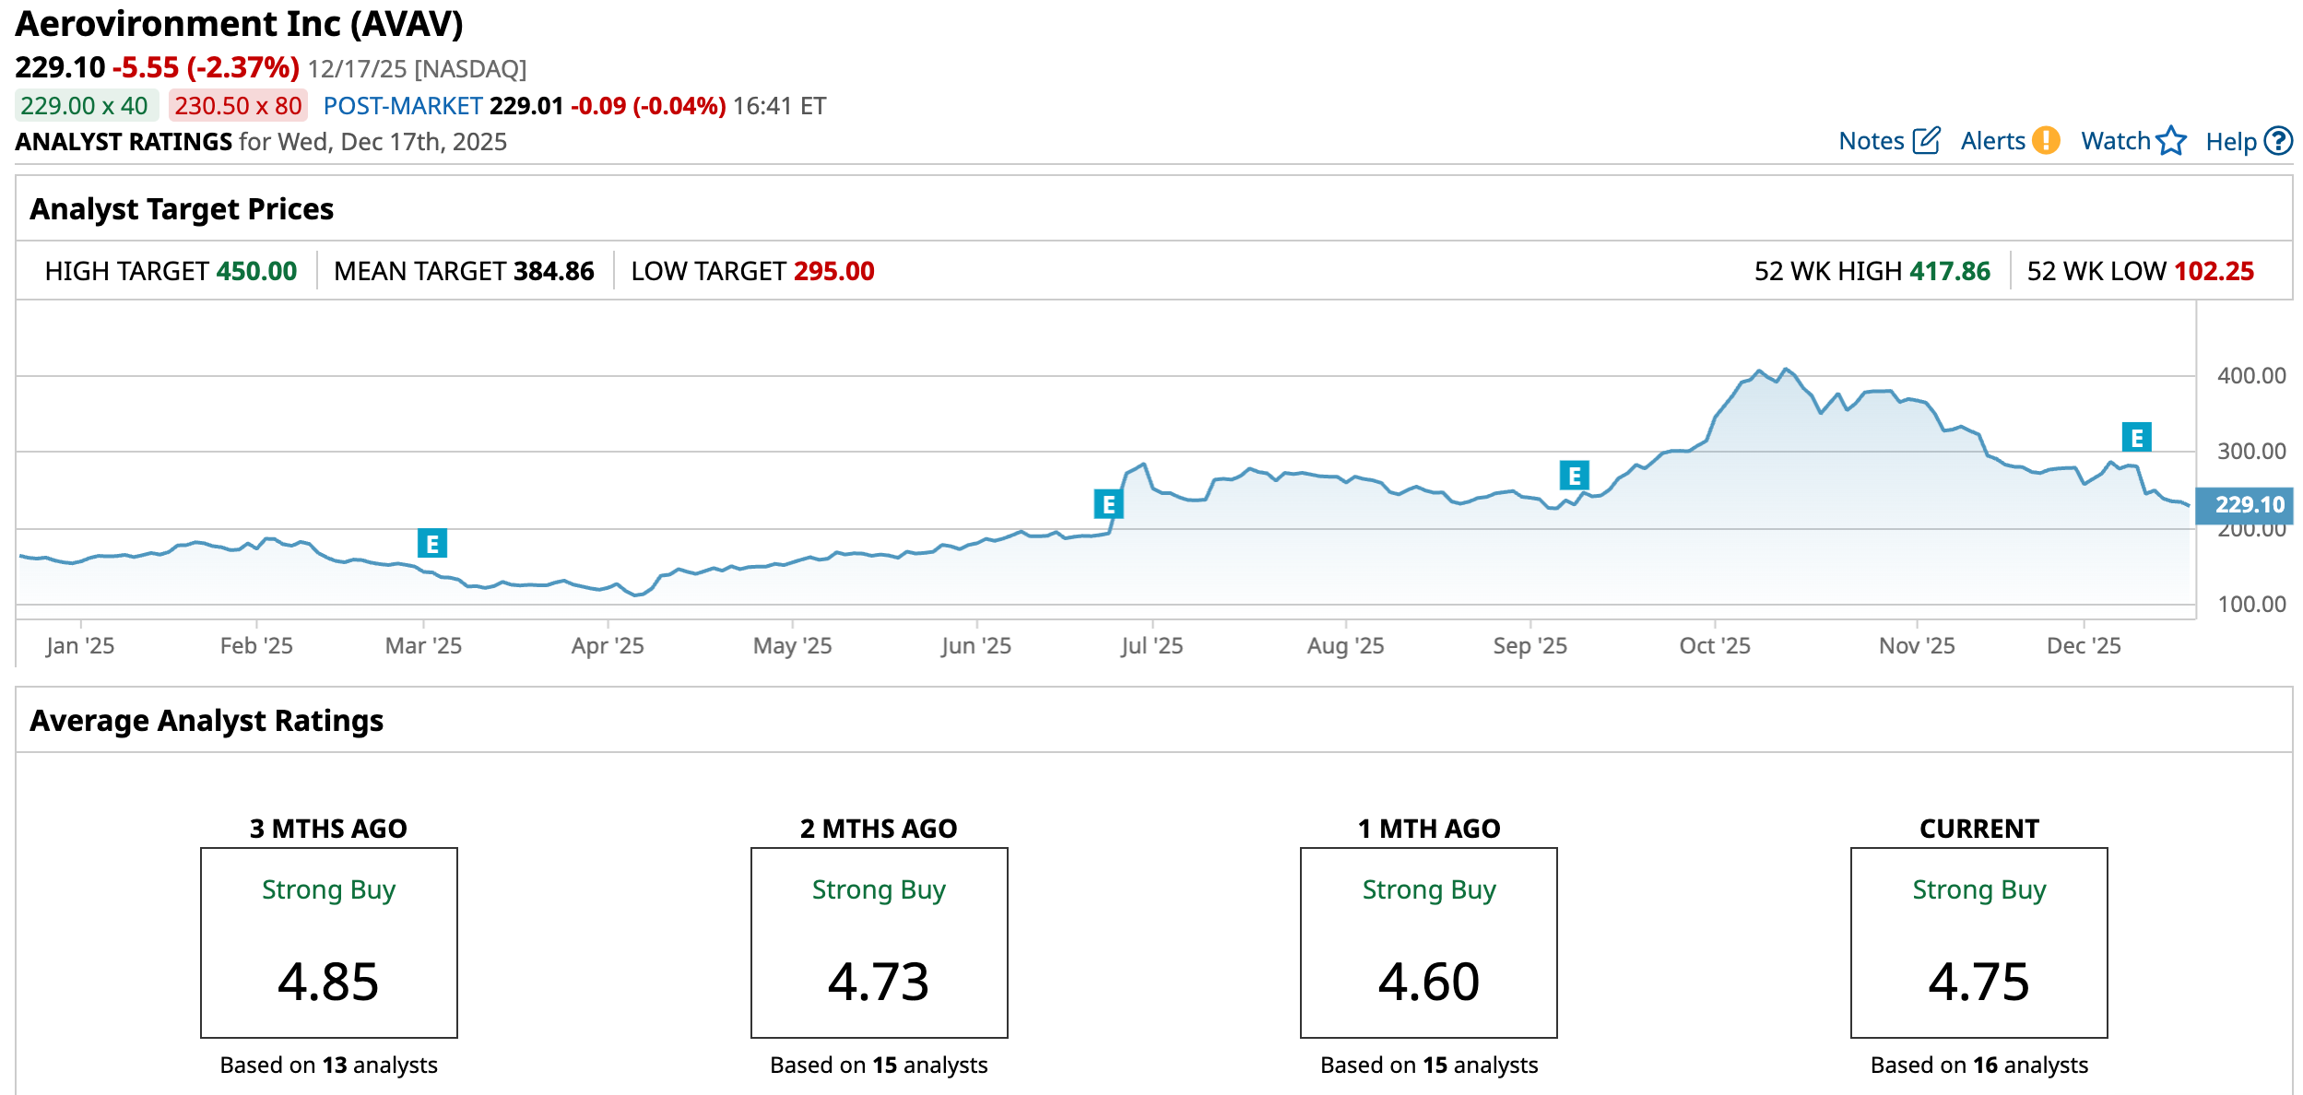Click the Notes pencil edit icon
Image resolution: width=2303 pixels, height=1095 pixels.
tap(1926, 141)
